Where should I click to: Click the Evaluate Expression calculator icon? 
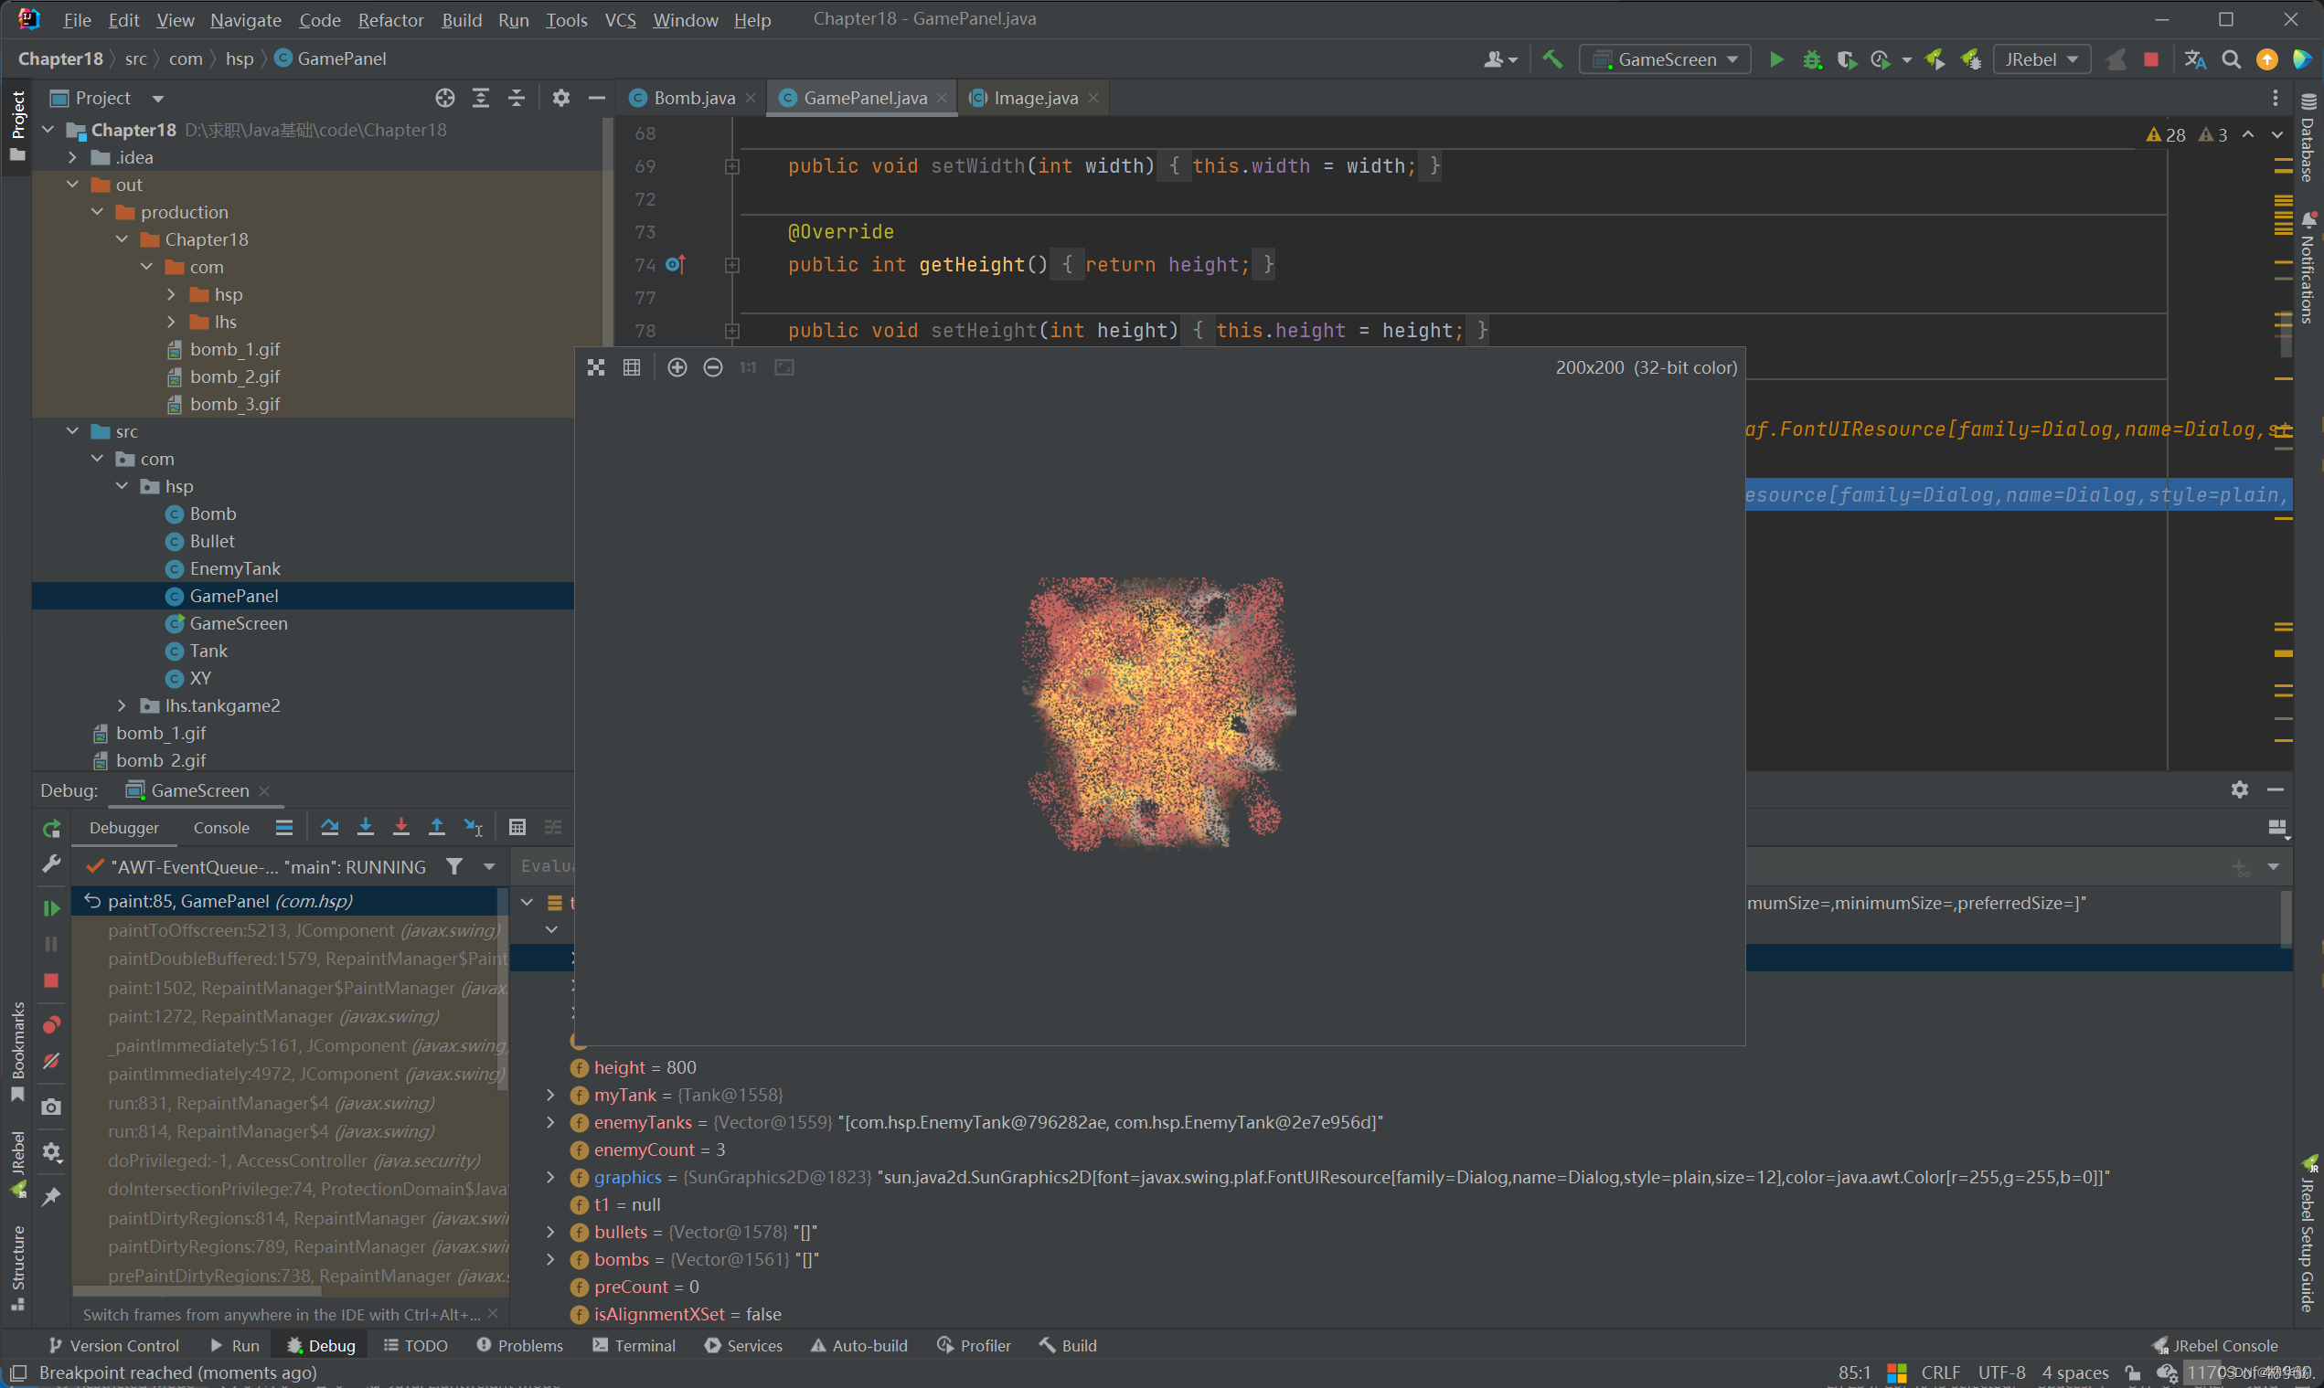(x=517, y=827)
